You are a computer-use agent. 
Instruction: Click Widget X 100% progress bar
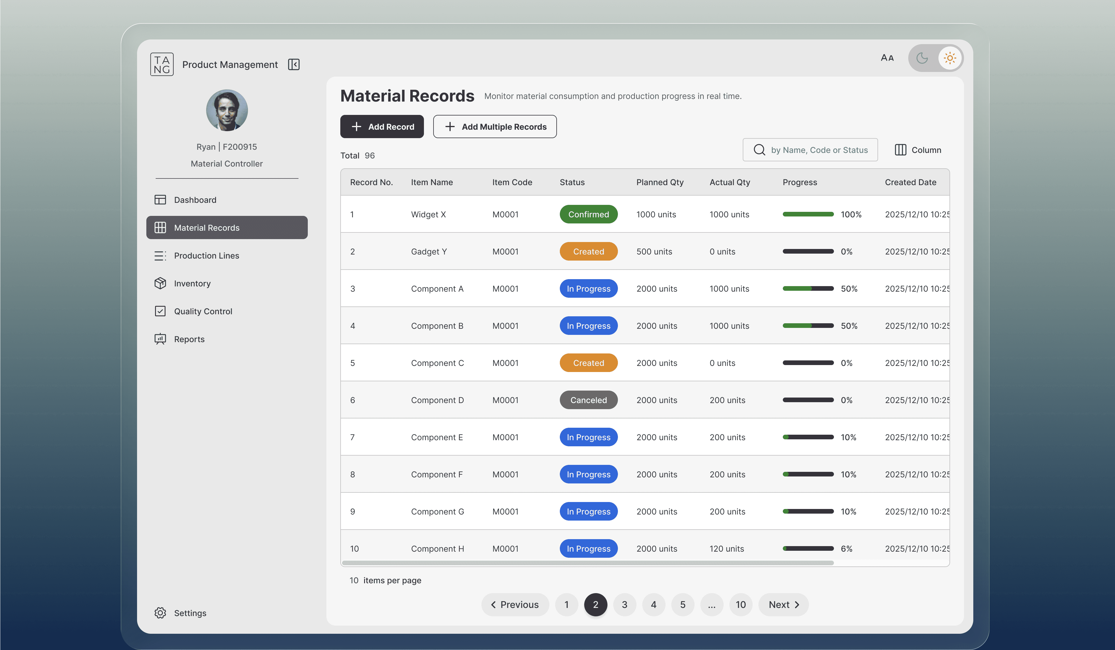pos(808,214)
